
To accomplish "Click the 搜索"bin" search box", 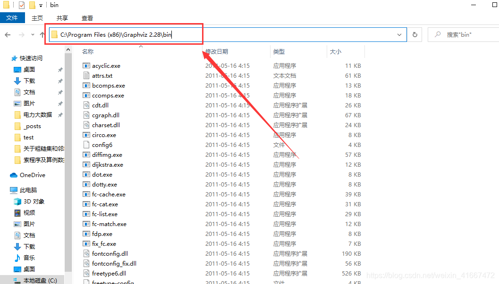I will click(465, 34).
